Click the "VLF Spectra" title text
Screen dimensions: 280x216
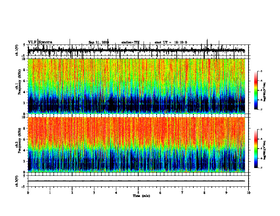pyautogui.click(x=40, y=42)
